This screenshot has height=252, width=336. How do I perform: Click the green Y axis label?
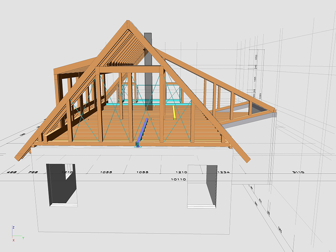point(23,238)
